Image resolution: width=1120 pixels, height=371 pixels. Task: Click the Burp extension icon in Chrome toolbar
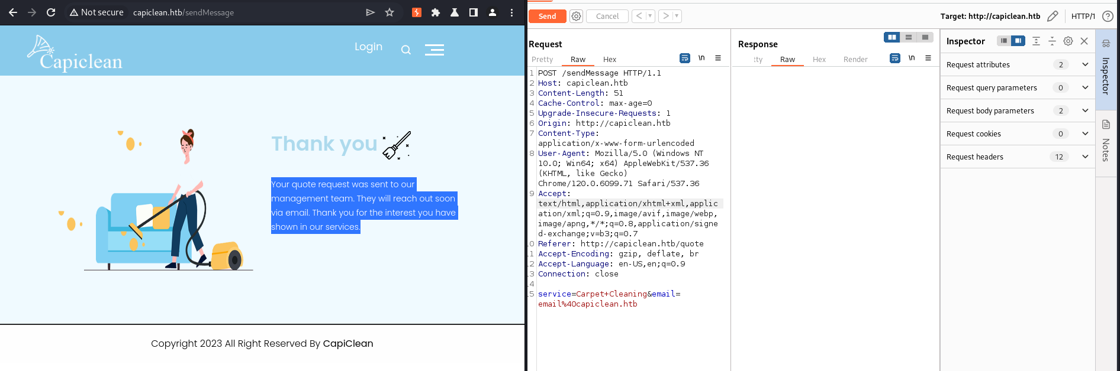pyautogui.click(x=417, y=12)
